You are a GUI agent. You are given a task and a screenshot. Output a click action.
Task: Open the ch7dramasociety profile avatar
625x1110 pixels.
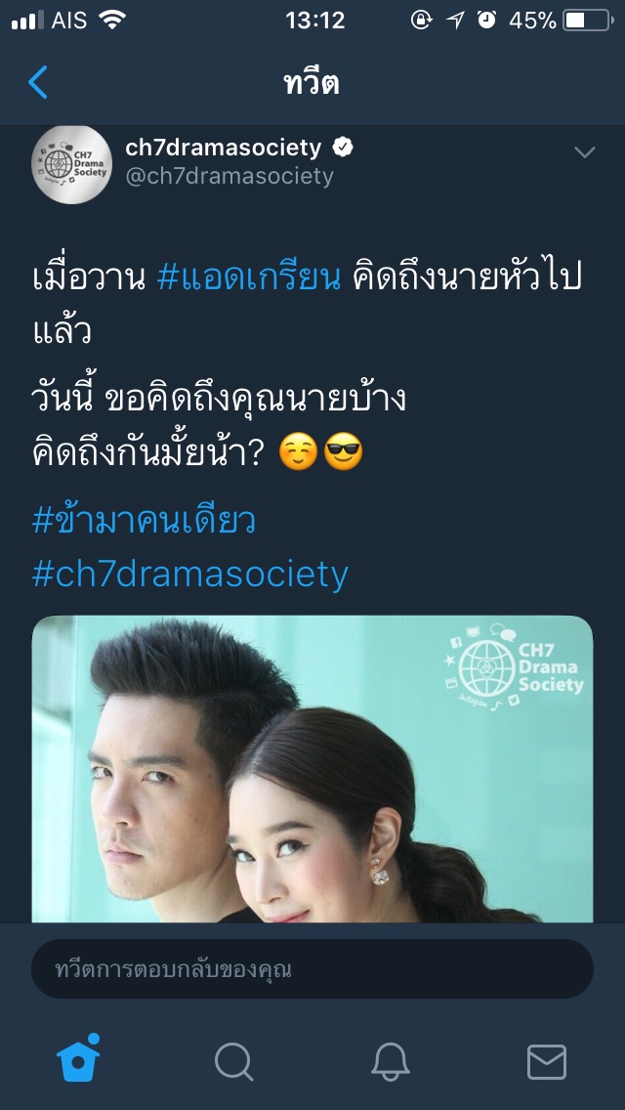click(71, 165)
